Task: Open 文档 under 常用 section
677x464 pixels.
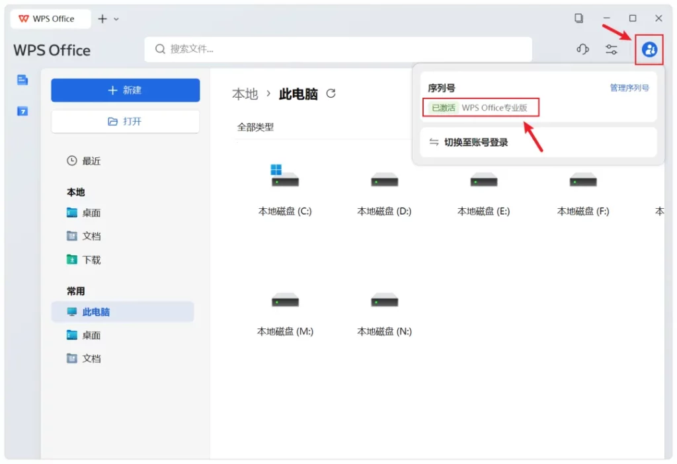Action: tap(84, 359)
